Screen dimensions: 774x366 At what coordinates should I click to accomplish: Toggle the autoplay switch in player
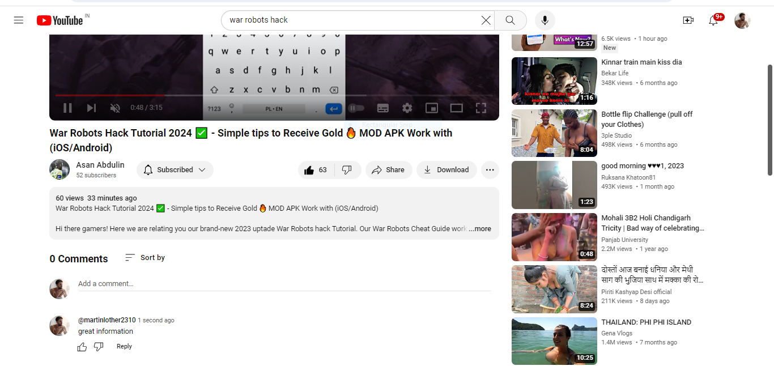click(356, 108)
